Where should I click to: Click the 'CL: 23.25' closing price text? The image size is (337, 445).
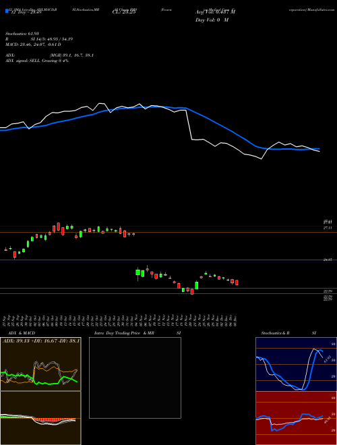coord(124,12)
